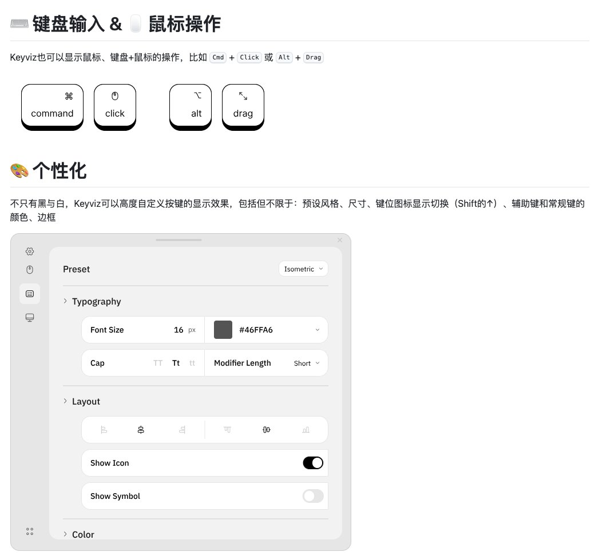
Task: Click the mouse click keycap image
Action: [115, 107]
